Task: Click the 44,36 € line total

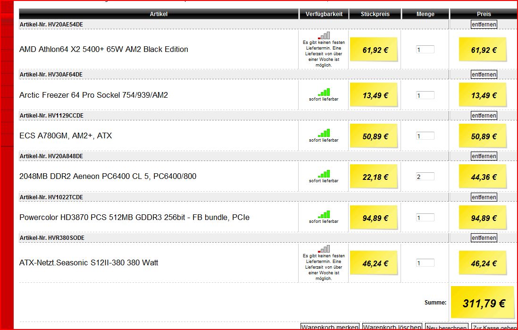Action: [x=483, y=177]
